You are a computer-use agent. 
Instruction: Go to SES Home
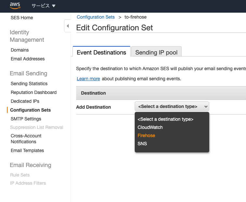click(x=22, y=18)
